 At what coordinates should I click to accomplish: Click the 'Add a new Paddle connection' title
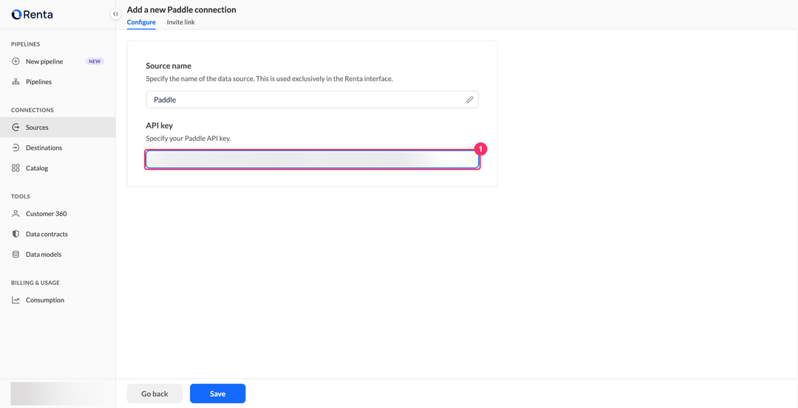click(181, 10)
